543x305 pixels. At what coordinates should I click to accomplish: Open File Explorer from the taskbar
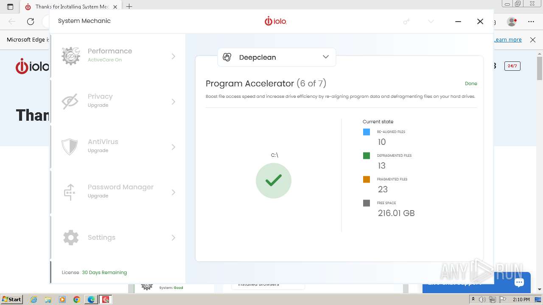(48, 299)
